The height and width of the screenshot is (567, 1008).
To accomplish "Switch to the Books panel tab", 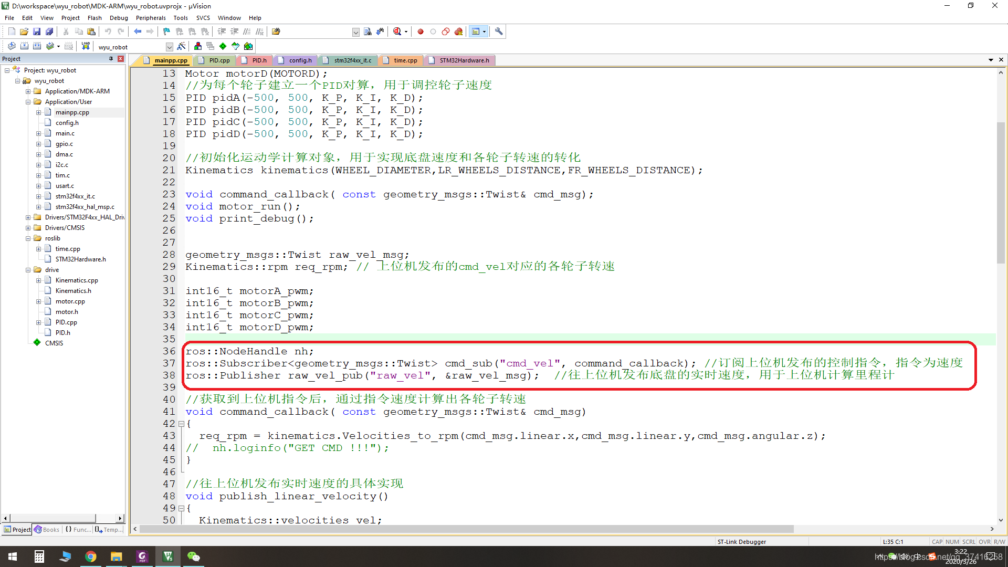I will 47,530.
